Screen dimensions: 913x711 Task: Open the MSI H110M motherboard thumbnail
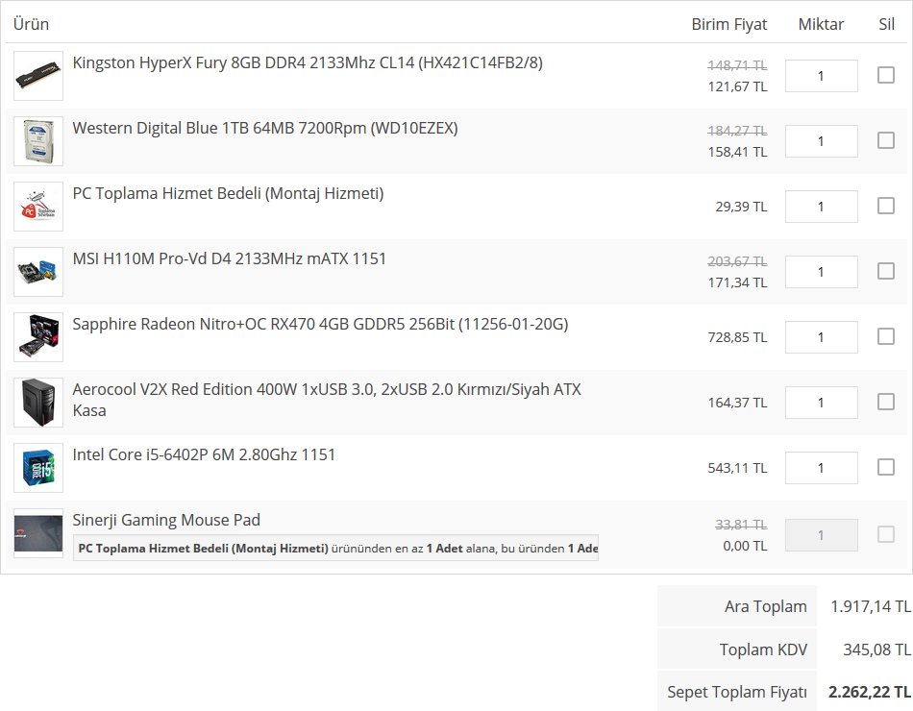click(x=38, y=271)
